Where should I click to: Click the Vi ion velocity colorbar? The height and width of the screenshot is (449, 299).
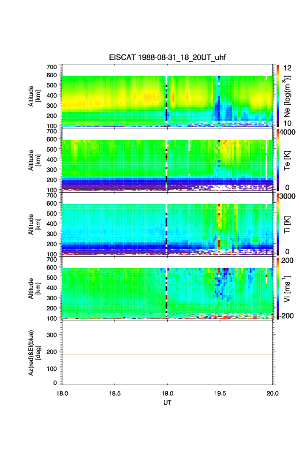278,288
